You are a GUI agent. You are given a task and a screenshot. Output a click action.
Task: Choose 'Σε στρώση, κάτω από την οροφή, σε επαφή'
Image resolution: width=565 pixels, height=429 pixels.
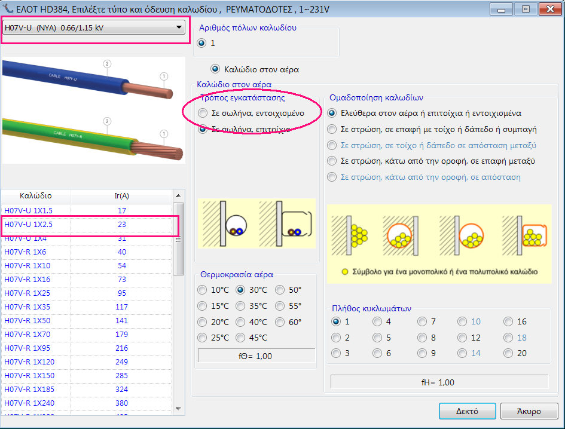point(332,161)
